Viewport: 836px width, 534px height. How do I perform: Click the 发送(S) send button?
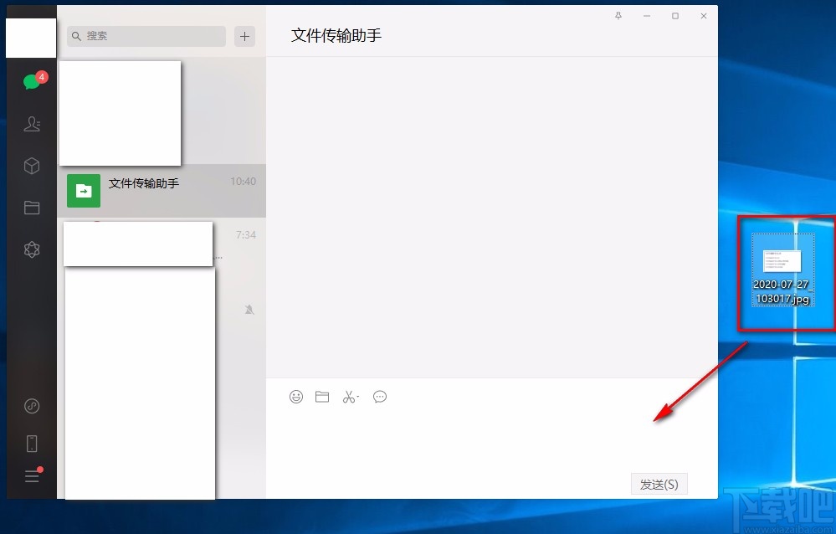pos(659,484)
